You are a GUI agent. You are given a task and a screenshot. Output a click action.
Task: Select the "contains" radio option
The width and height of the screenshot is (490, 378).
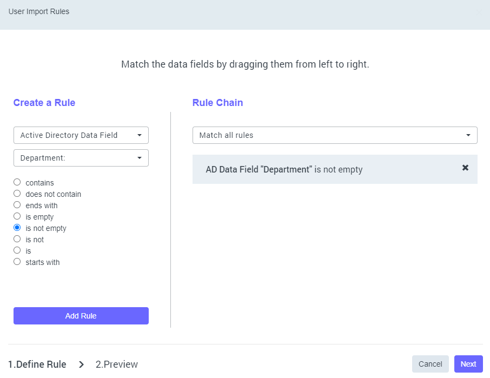click(17, 183)
